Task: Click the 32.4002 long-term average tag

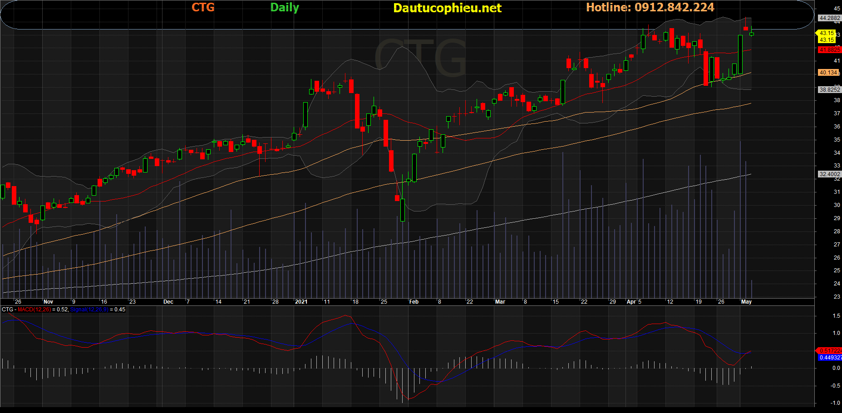Action: [x=829, y=174]
